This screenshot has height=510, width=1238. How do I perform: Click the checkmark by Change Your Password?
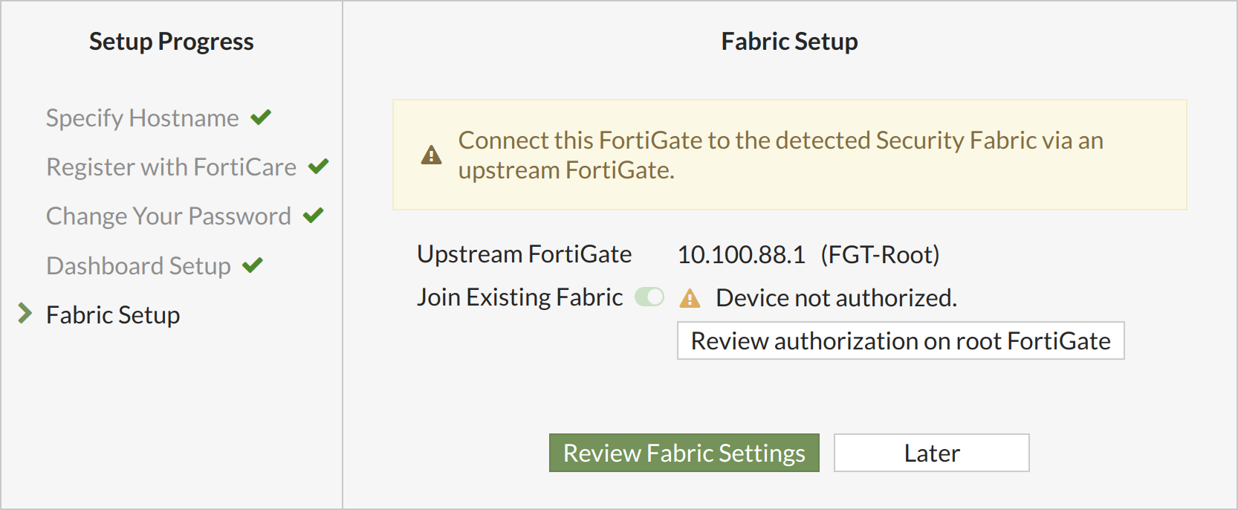pyautogui.click(x=313, y=216)
